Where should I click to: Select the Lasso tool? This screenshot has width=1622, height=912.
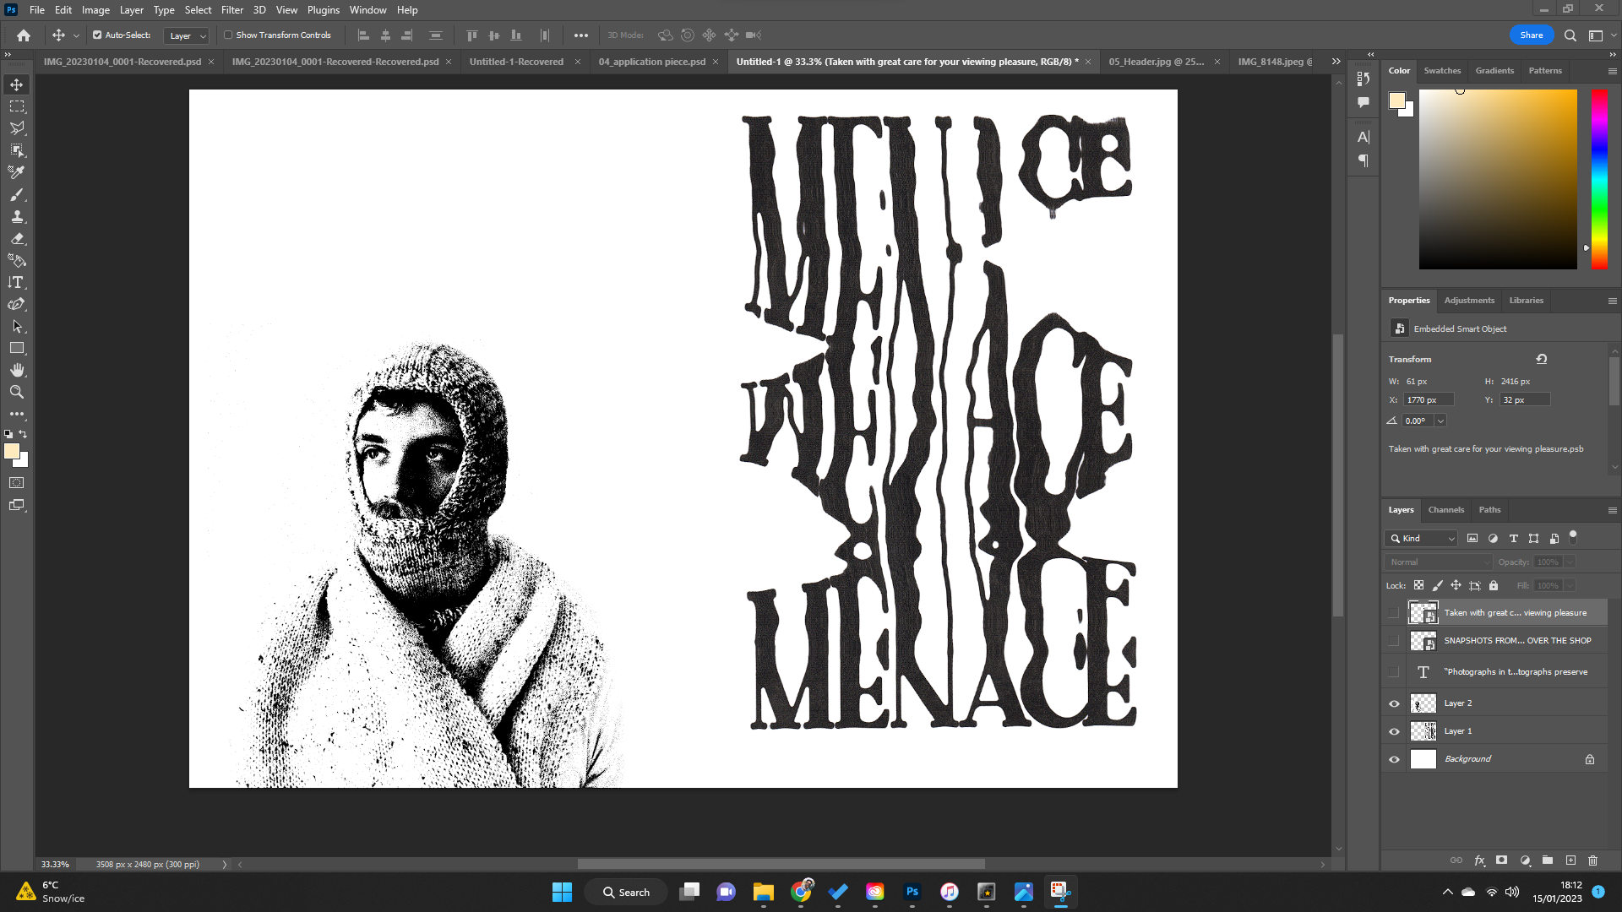click(17, 128)
